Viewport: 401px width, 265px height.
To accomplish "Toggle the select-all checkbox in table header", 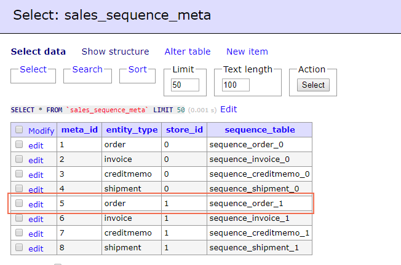I will tap(19, 130).
